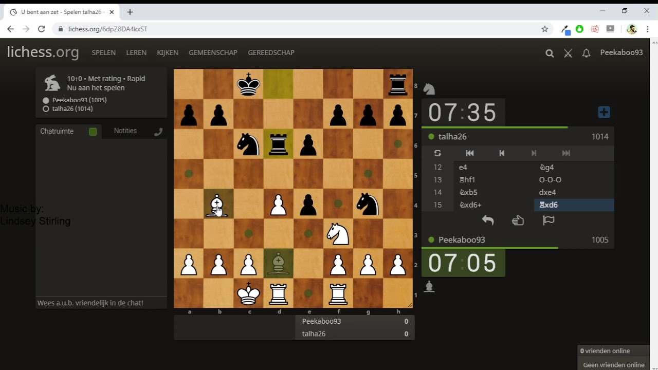The width and height of the screenshot is (658, 370).
Task: Open the SPELEN menu
Action: pyautogui.click(x=104, y=52)
